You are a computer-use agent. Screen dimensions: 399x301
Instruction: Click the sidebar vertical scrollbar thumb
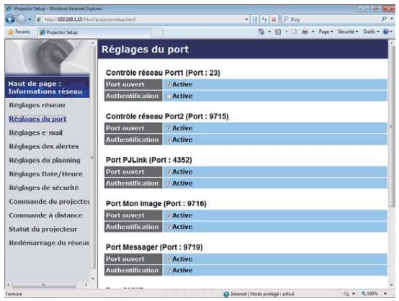(93, 157)
